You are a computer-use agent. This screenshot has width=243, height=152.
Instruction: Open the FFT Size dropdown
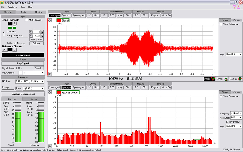30,82
